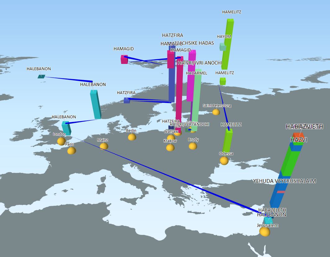Select the Brody text label
The image size is (330, 257).
point(193,140)
